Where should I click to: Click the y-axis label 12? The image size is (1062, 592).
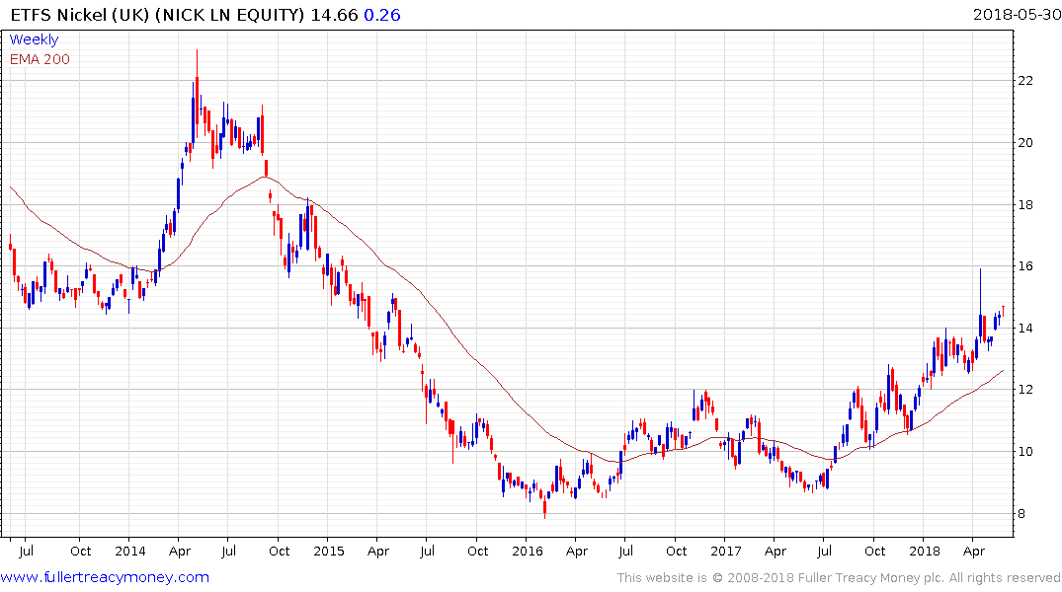click(x=1025, y=389)
